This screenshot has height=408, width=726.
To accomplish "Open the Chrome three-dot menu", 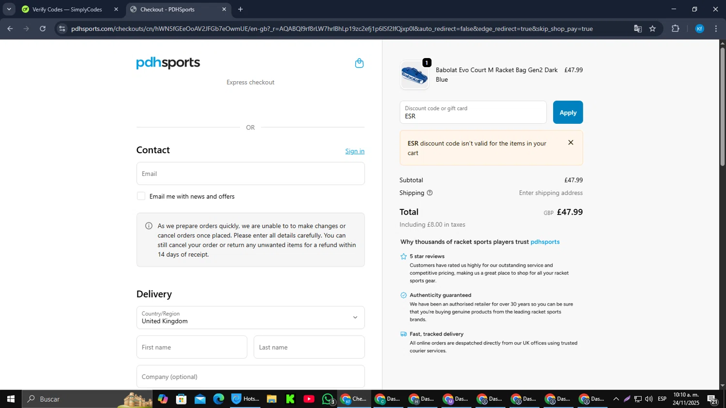I will 716,29.
